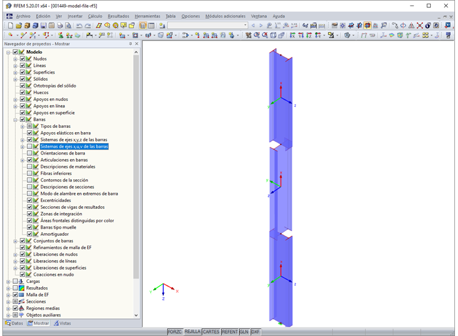This screenshot has width=458, height=336.
Task: Click the view in Z direction icon
Action: coord(309,36)
